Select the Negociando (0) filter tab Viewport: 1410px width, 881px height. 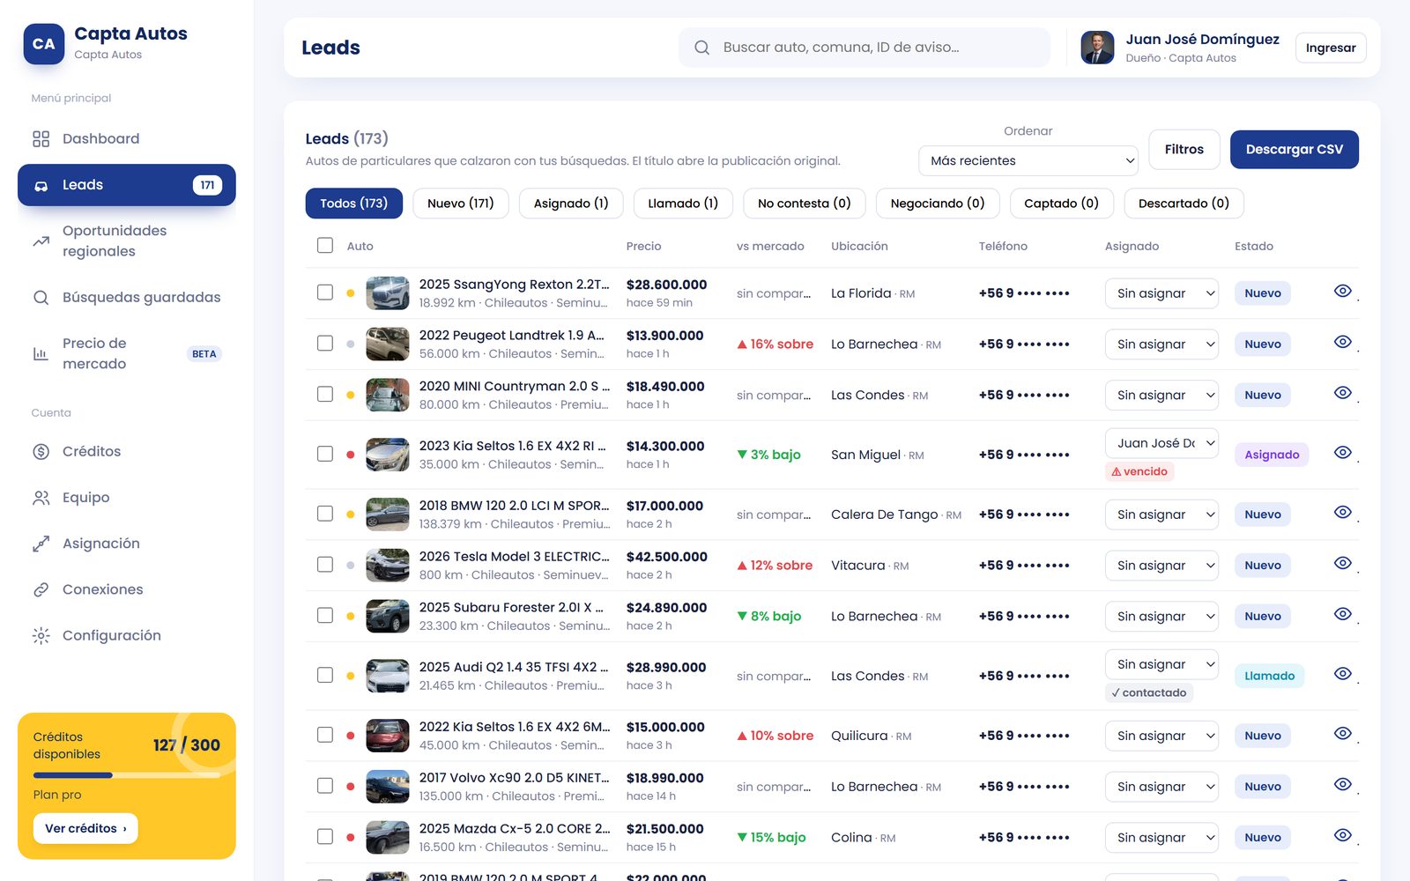click(x=938, y=204)
